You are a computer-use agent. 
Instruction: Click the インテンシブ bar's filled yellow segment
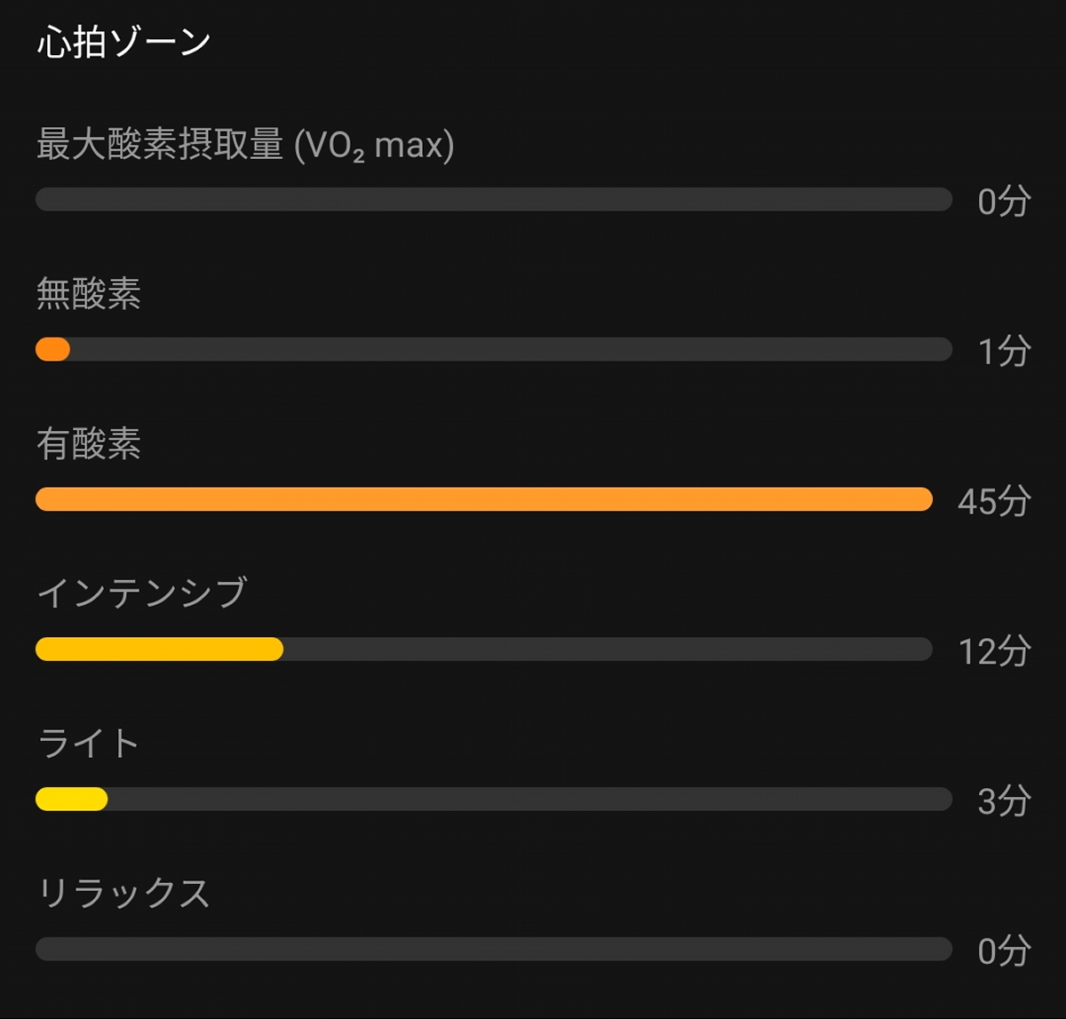pos(160,649)
